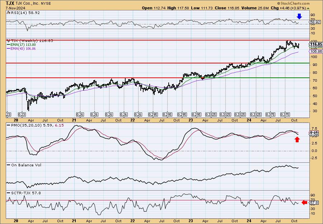Click the 116.85 price tag on right axis
This screenshot has width=323, height=224.
click(x=316, y=44)
